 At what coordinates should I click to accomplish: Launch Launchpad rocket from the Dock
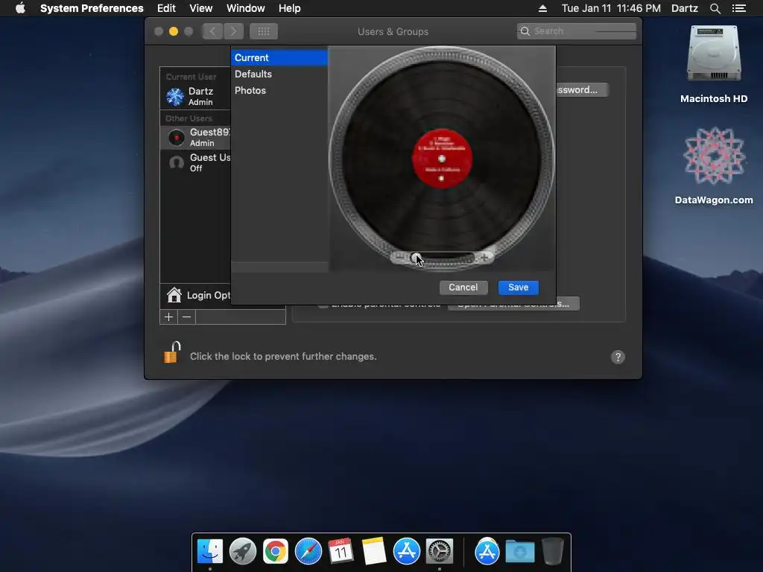tap(243, 551)
